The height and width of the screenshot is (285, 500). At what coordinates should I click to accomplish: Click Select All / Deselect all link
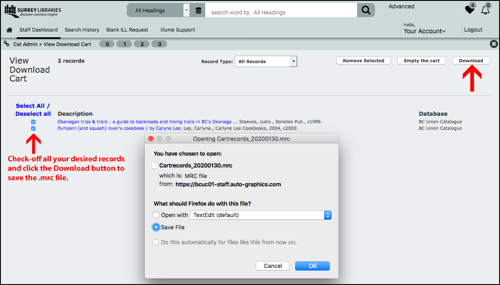coord(33,110)
